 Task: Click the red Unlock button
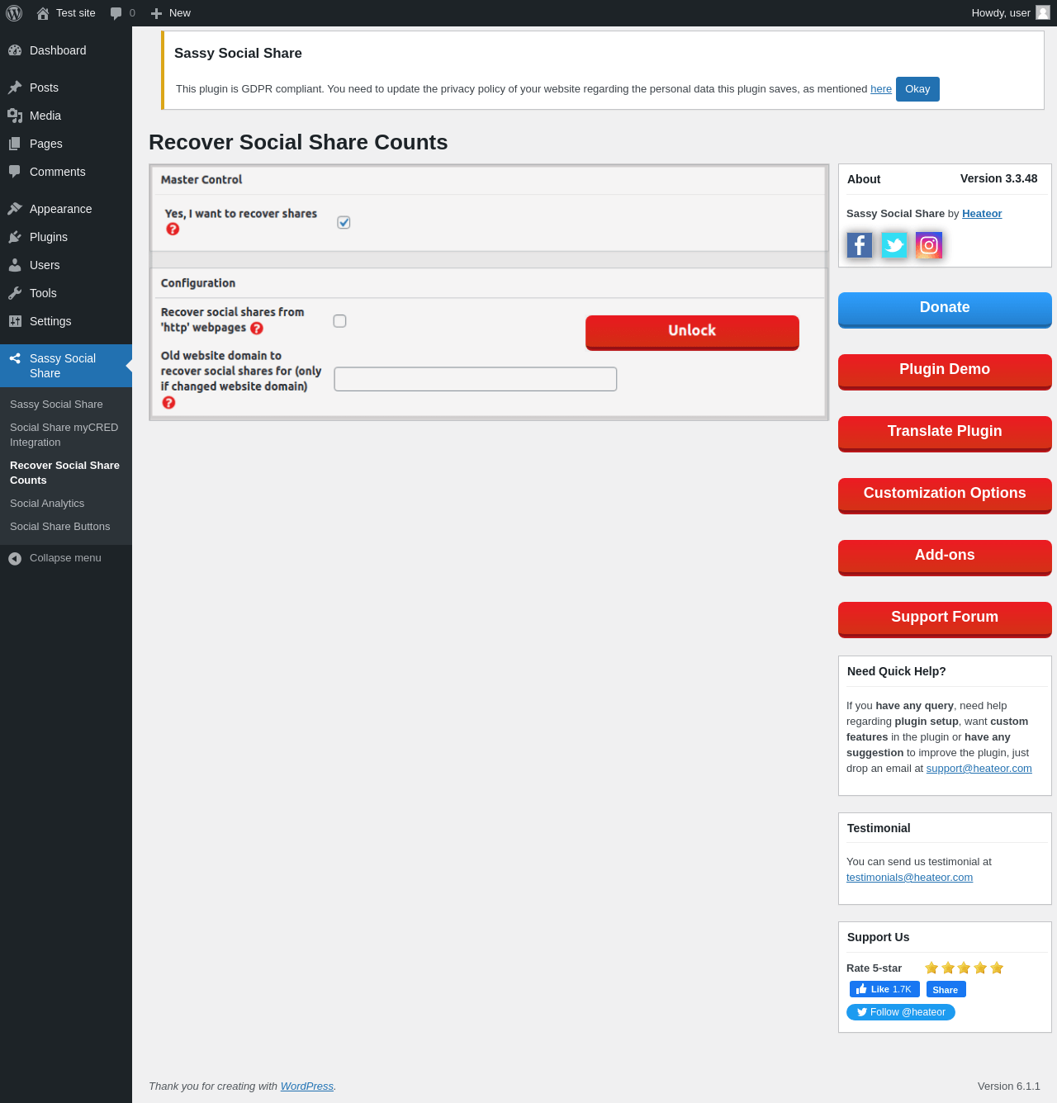click(x=692, y=332)
